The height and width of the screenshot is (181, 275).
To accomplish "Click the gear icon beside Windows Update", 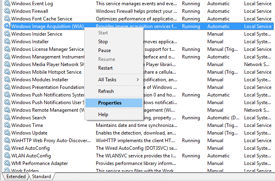I will 7,133.
